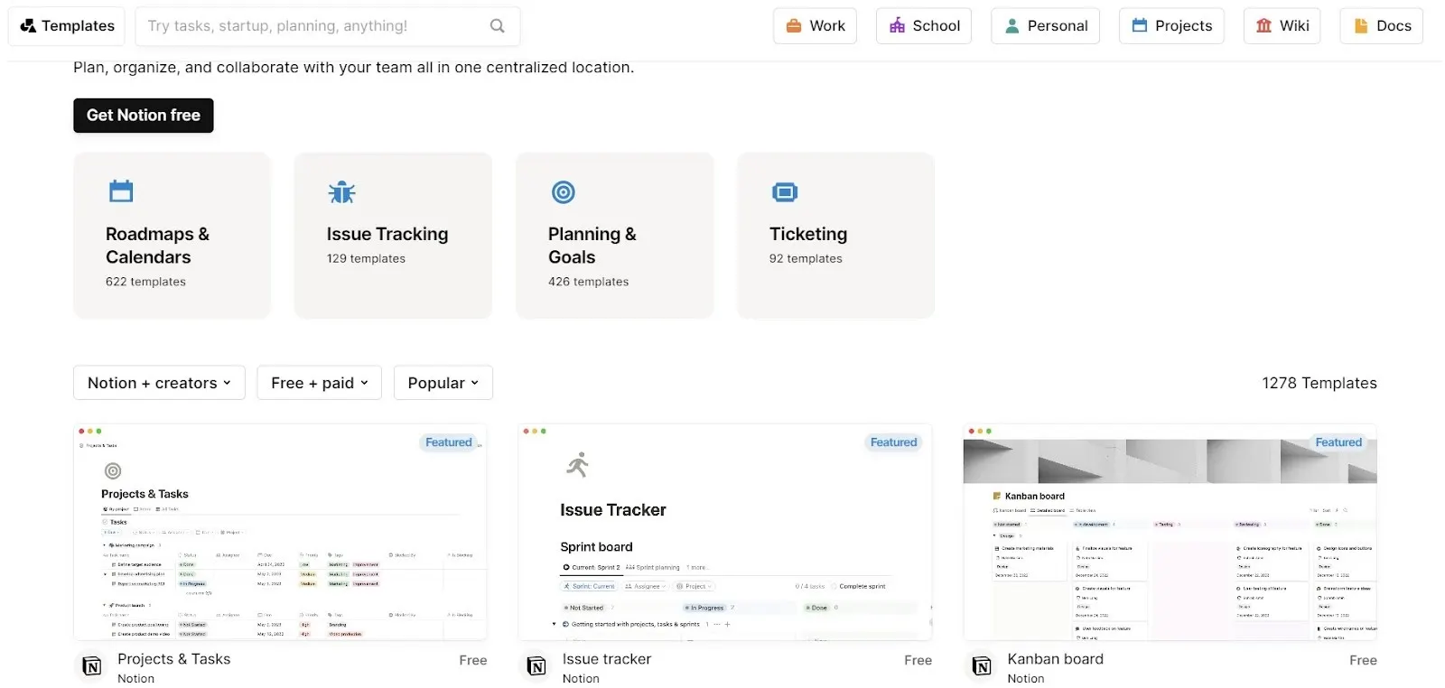Viewport: 1445px width, 688px height.
Task: Click the Projects calendar icon
Action: (1140, 26)
